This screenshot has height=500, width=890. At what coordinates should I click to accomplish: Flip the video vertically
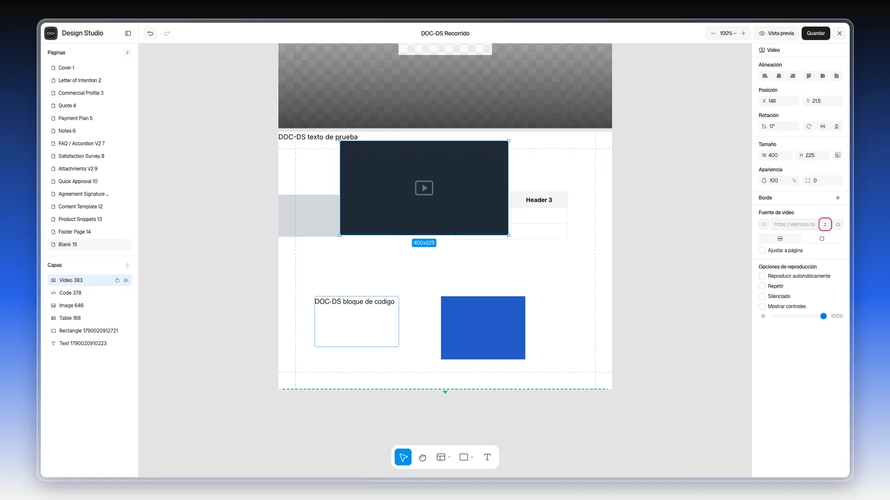837,126
